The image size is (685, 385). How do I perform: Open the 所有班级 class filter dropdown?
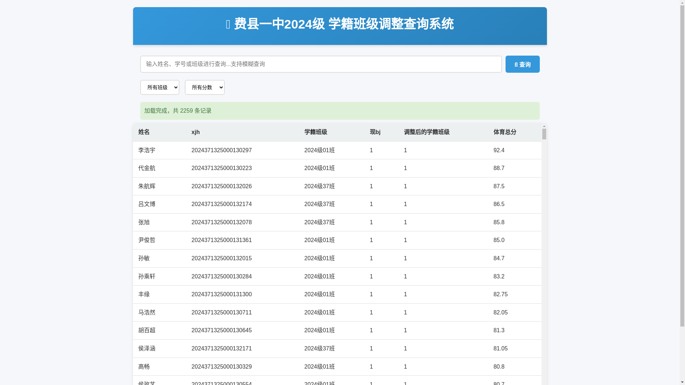click(159, 87)
